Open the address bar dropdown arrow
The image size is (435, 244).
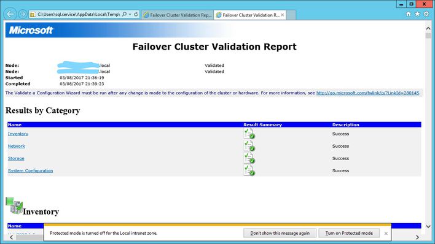(x=130, y=14)
